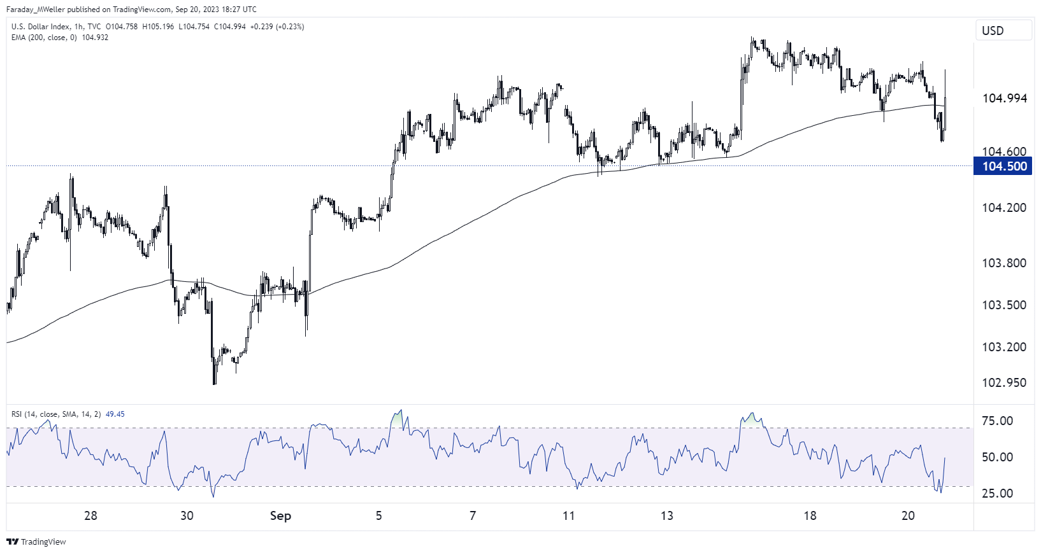Click the RSI value 49.45

tap(115, 414)
